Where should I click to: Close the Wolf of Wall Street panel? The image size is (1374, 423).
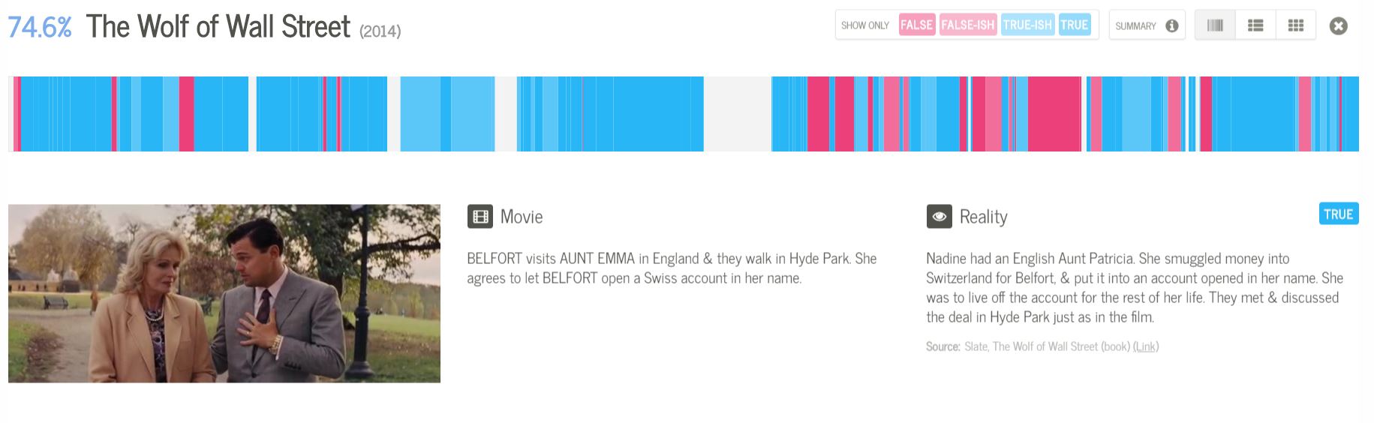click(x=1338, y=26)
